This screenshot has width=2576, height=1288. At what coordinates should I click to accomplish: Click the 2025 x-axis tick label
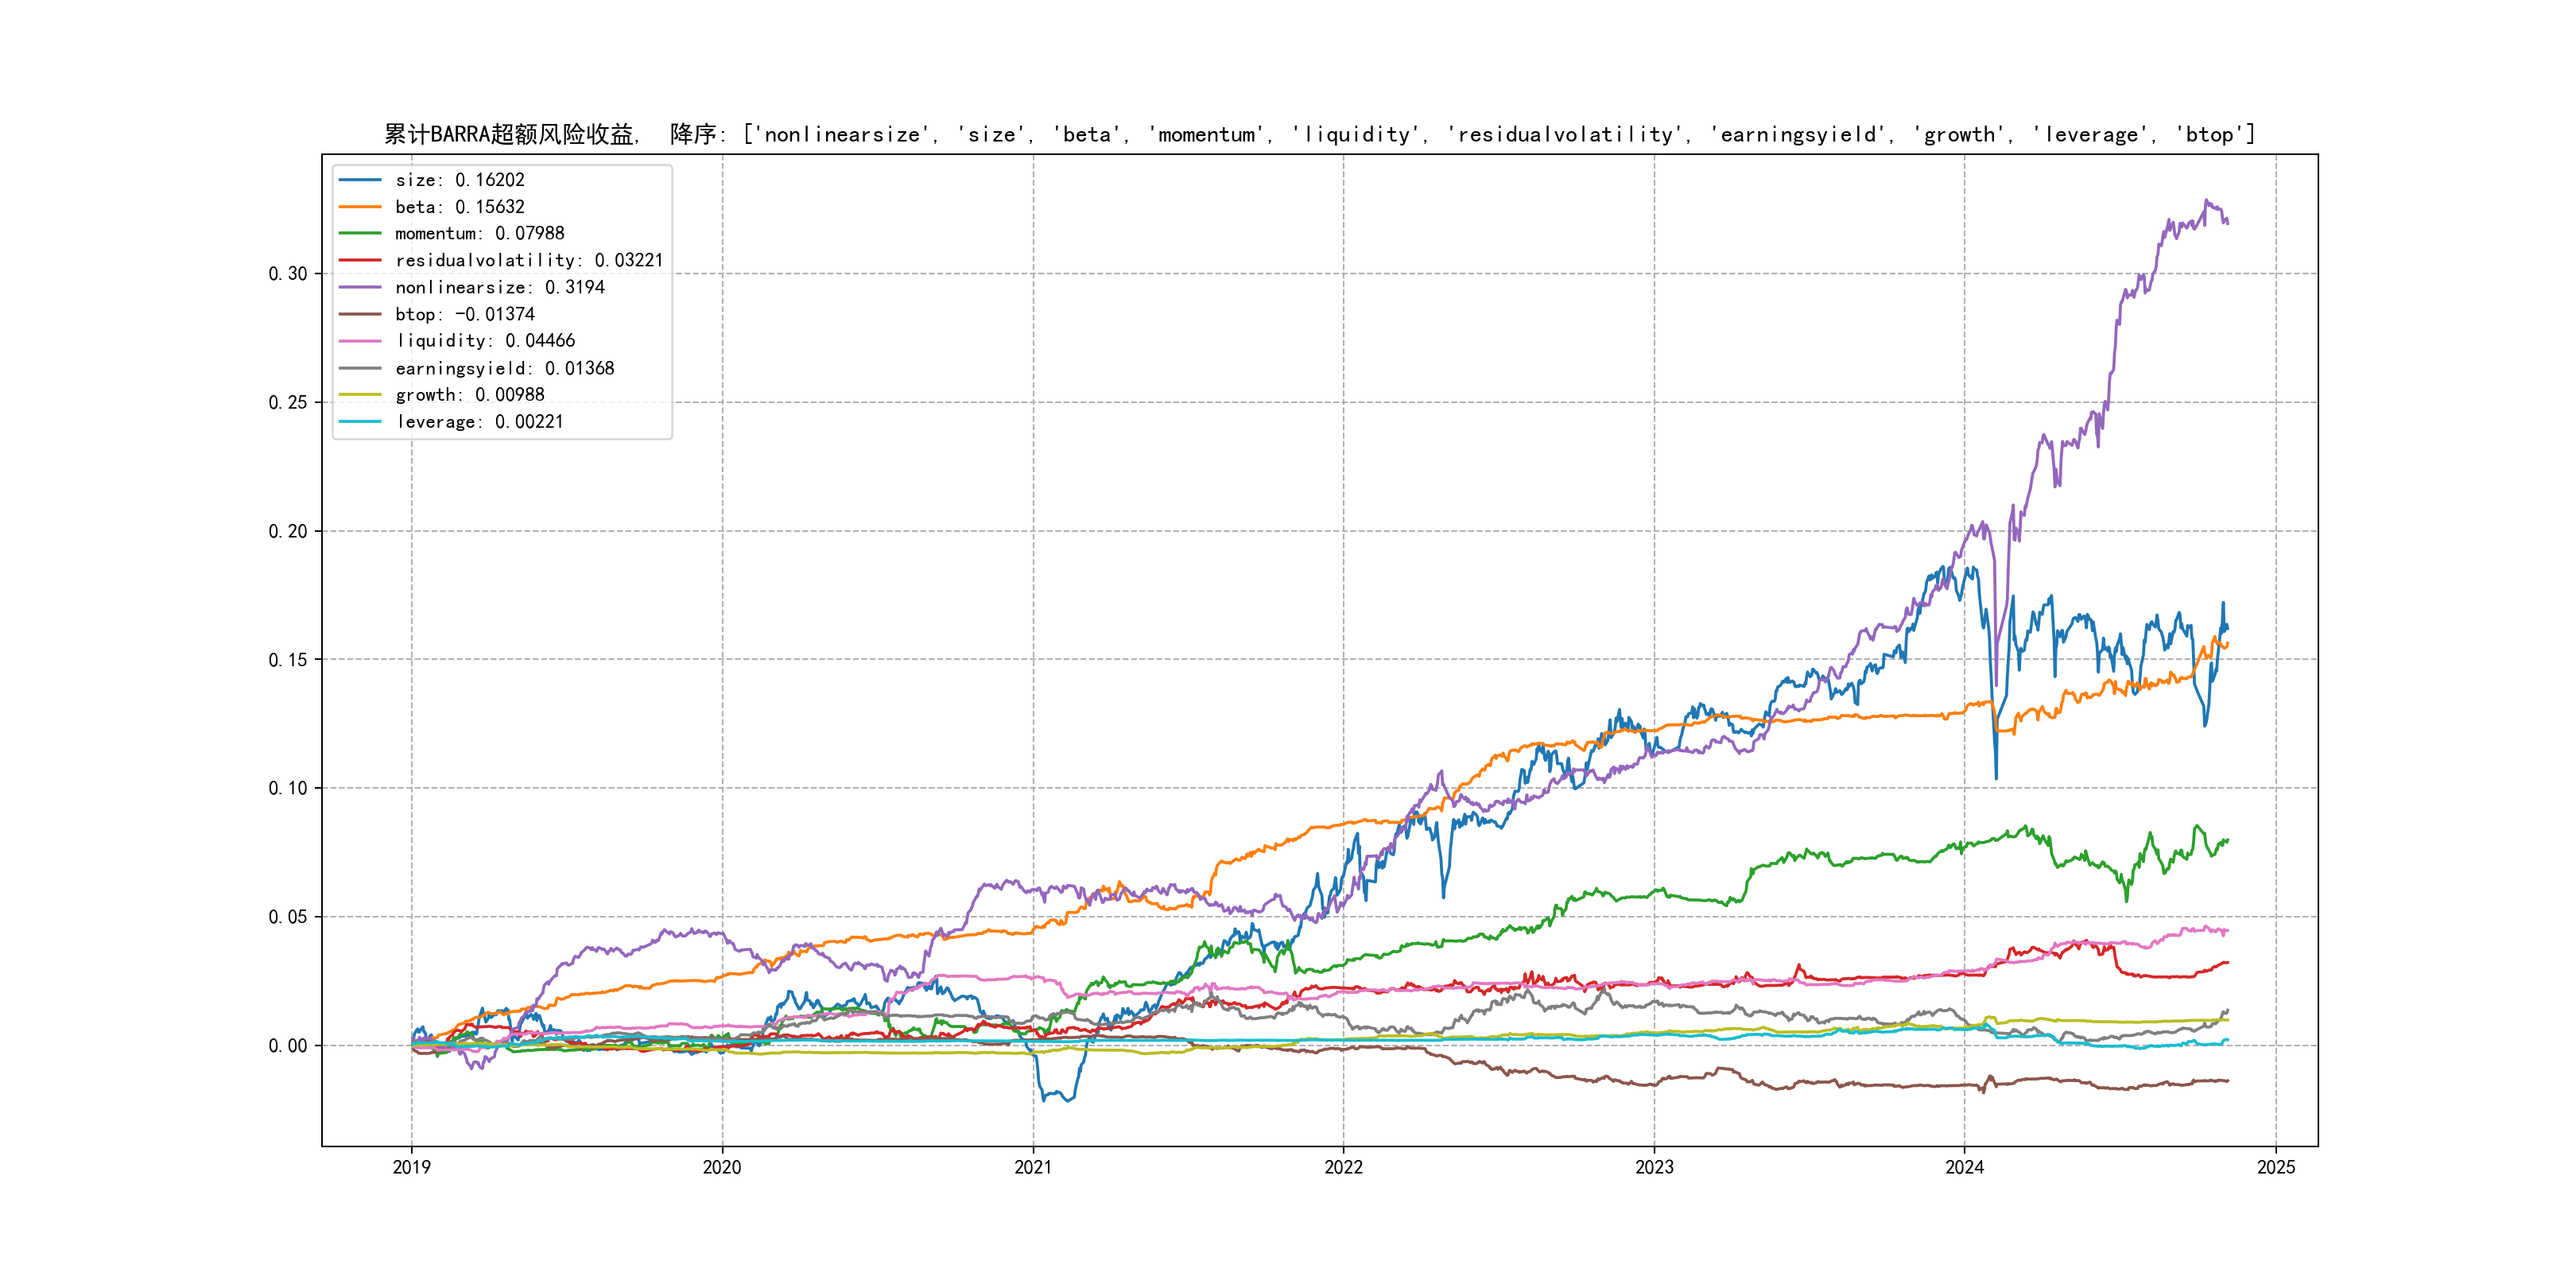[2276, 1167]
